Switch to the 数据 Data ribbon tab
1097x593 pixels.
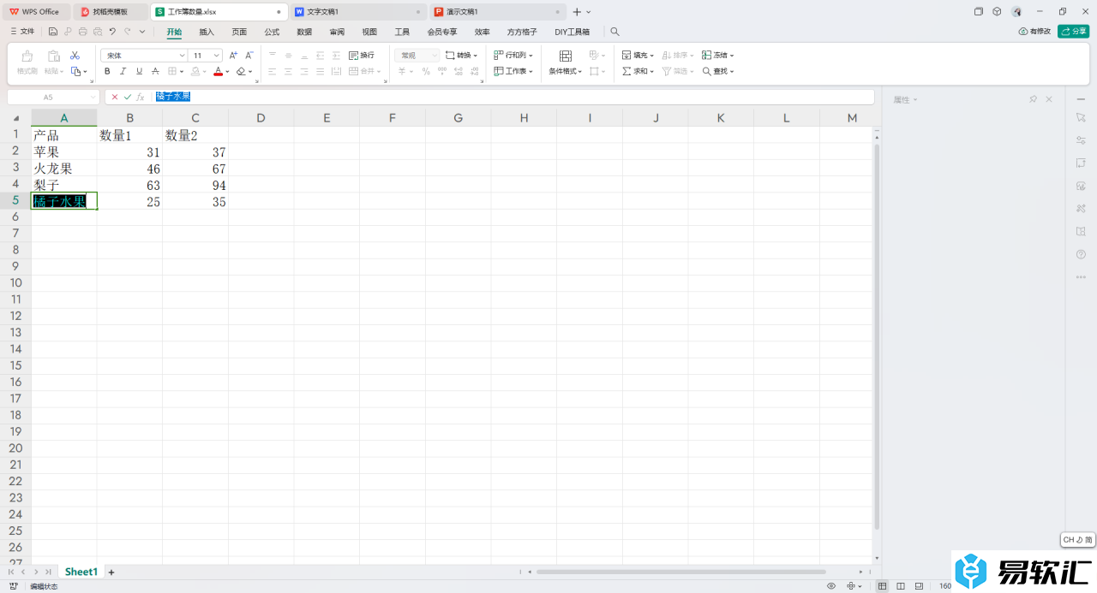[304, 32]
